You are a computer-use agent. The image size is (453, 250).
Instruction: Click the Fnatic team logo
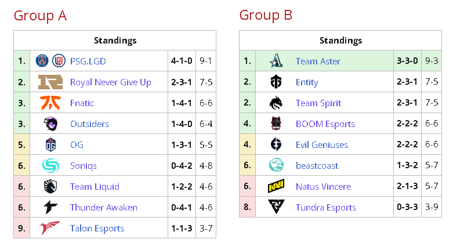50,103
